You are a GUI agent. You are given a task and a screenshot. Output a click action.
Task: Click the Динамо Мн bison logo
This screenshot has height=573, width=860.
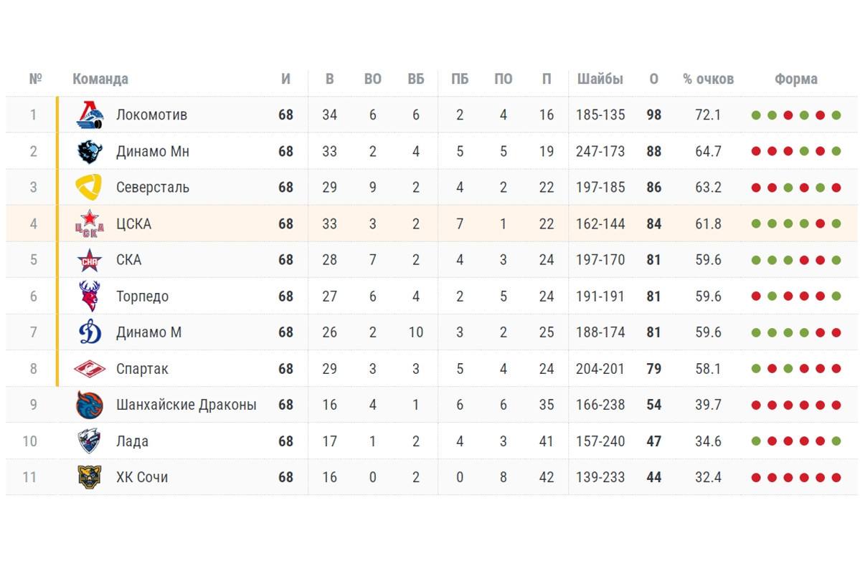(90, 152)
